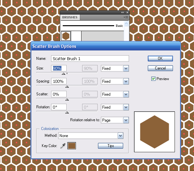194x171 pixels.
Task: Open the Rotation Fixed dropdown
Action: click(x=115, y=107)
